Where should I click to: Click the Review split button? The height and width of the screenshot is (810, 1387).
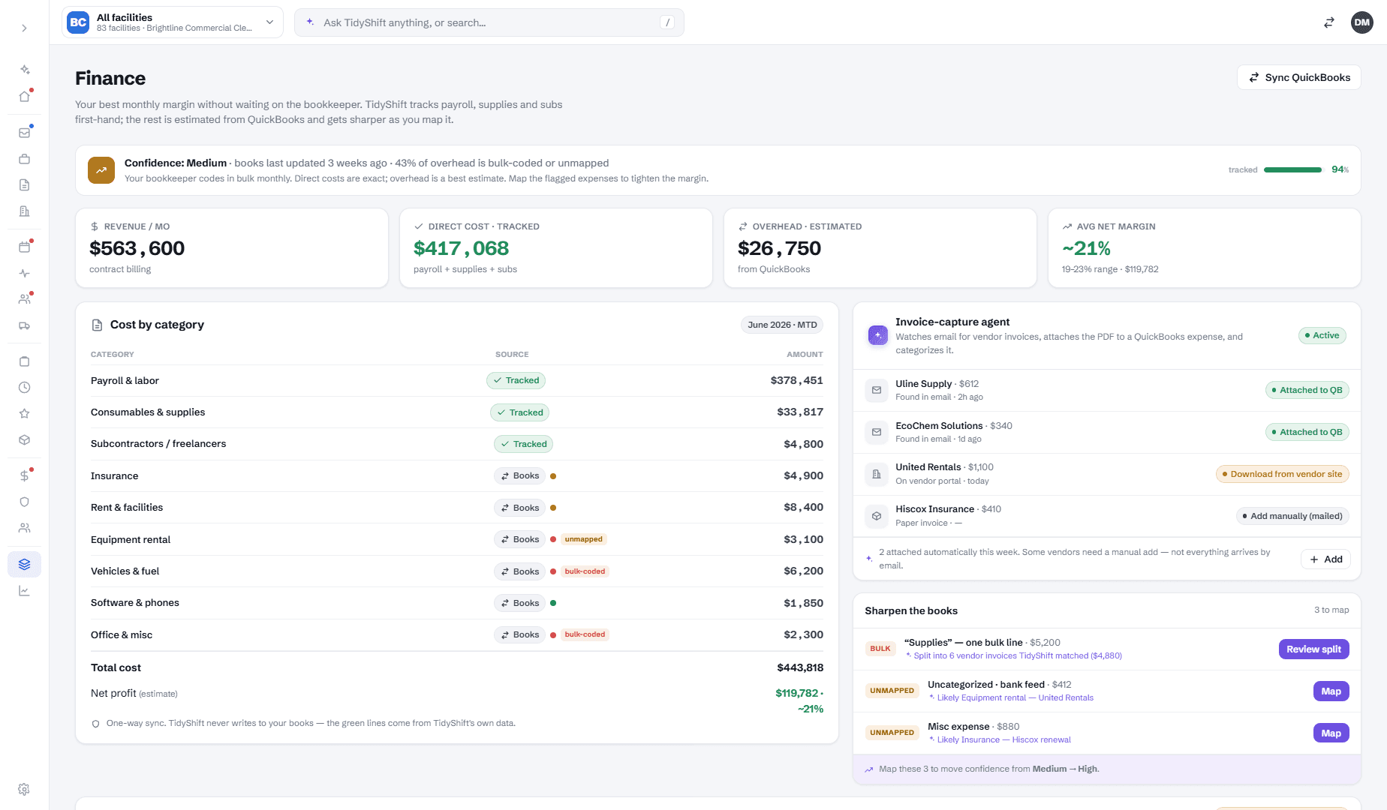click(x=1313, y=649)
